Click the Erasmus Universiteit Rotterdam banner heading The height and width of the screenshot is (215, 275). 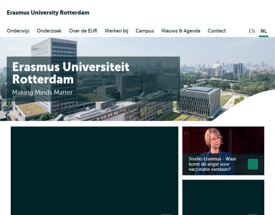[x=70, y=73]
